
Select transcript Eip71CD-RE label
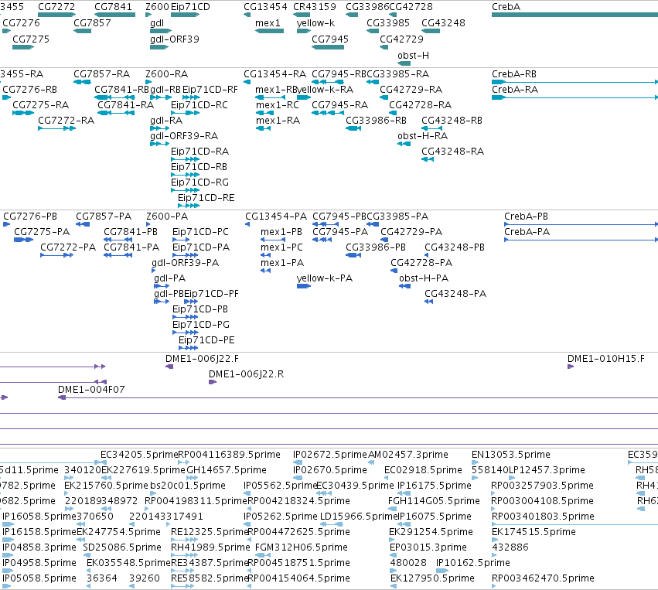click(x=206, y=198)
